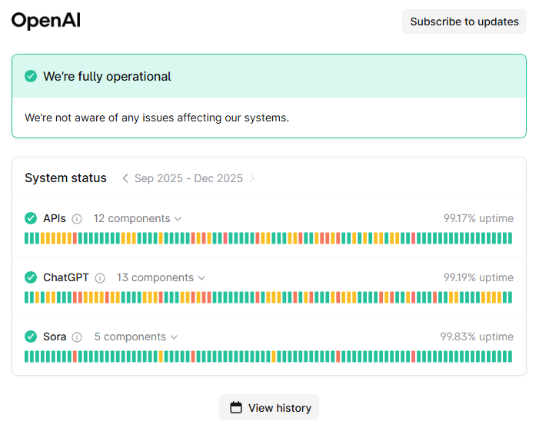Viewport: 549px width, 431px height.
Task: Click the ChatGPT 99.19% uptime label
Action: 478,277
